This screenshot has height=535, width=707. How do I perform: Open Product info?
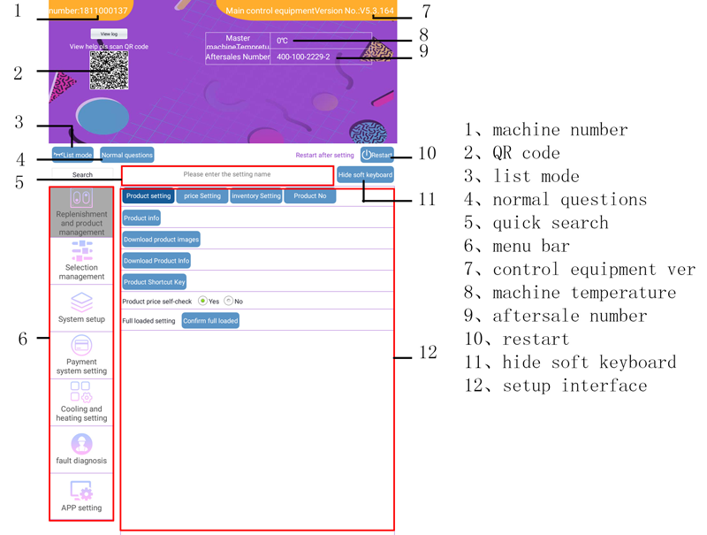coord(141,218)
